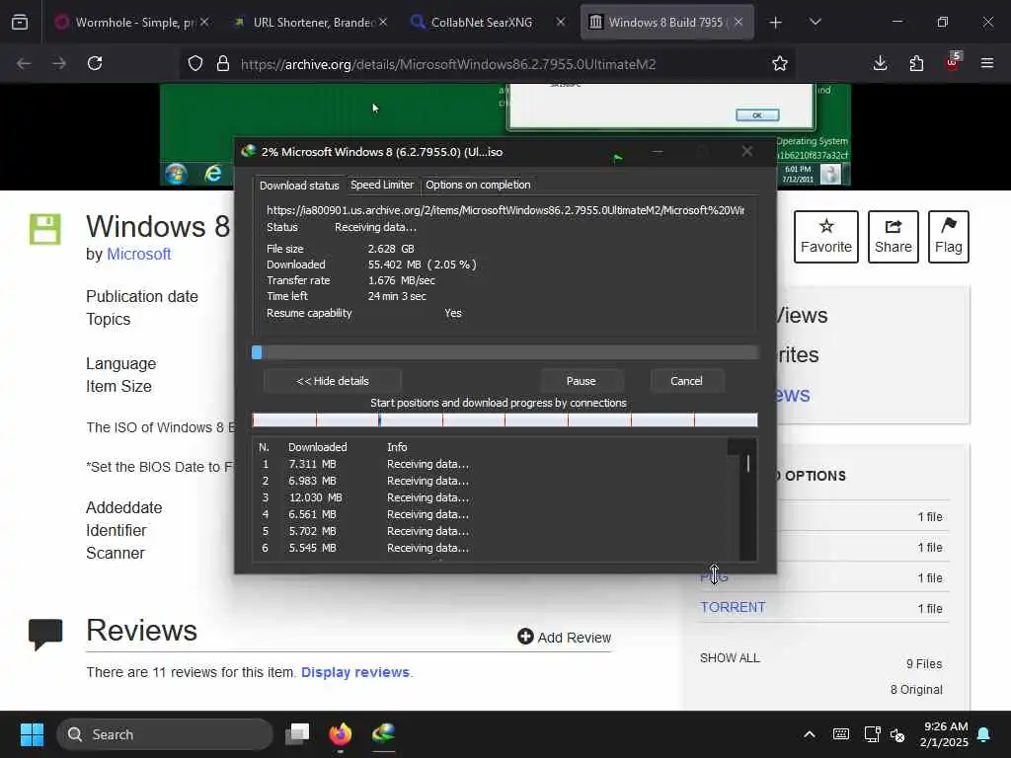Open Firefox View icon at top left

click(x=20, y=23)
